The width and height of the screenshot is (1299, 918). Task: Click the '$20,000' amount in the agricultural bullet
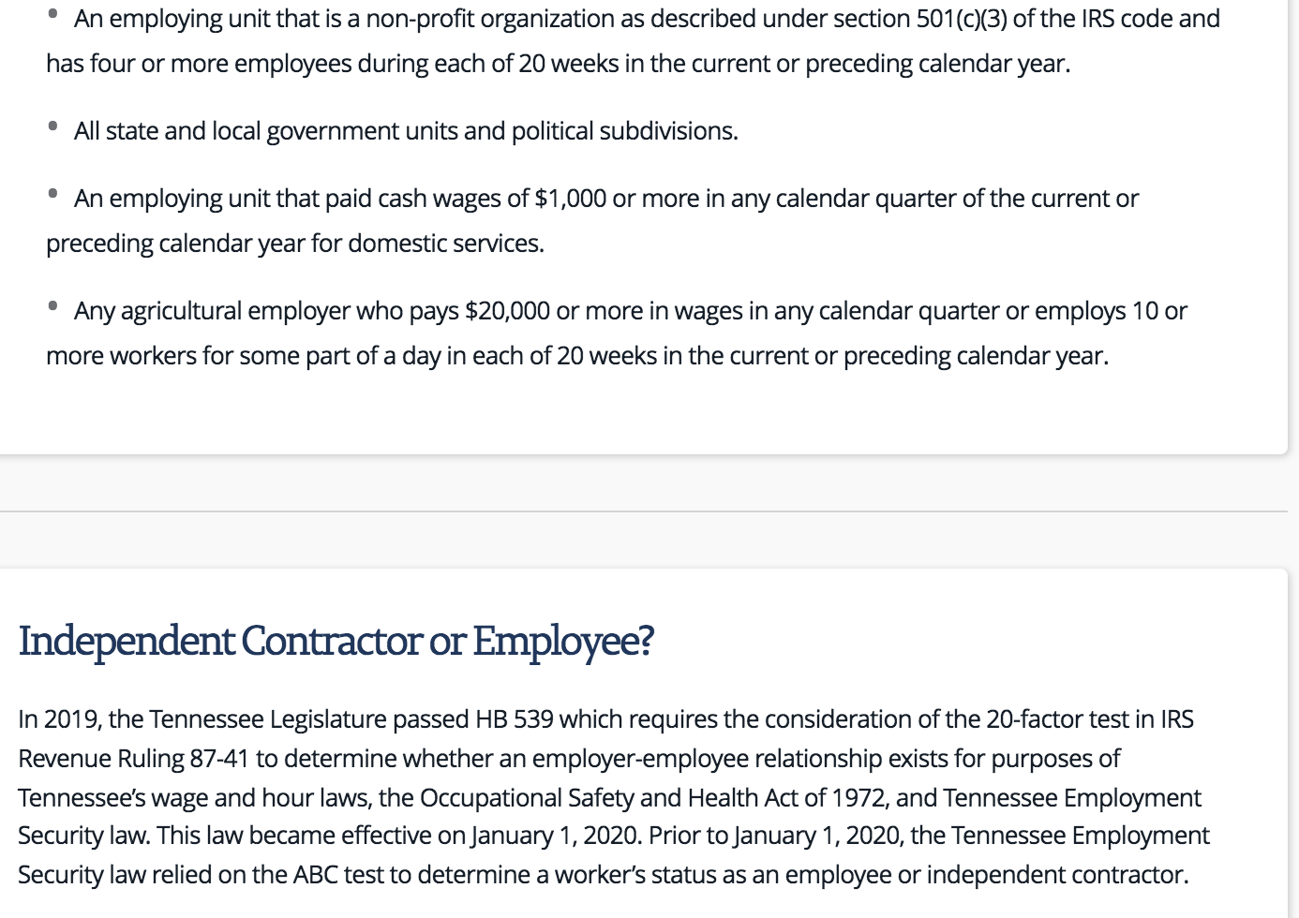click(507, 311)
